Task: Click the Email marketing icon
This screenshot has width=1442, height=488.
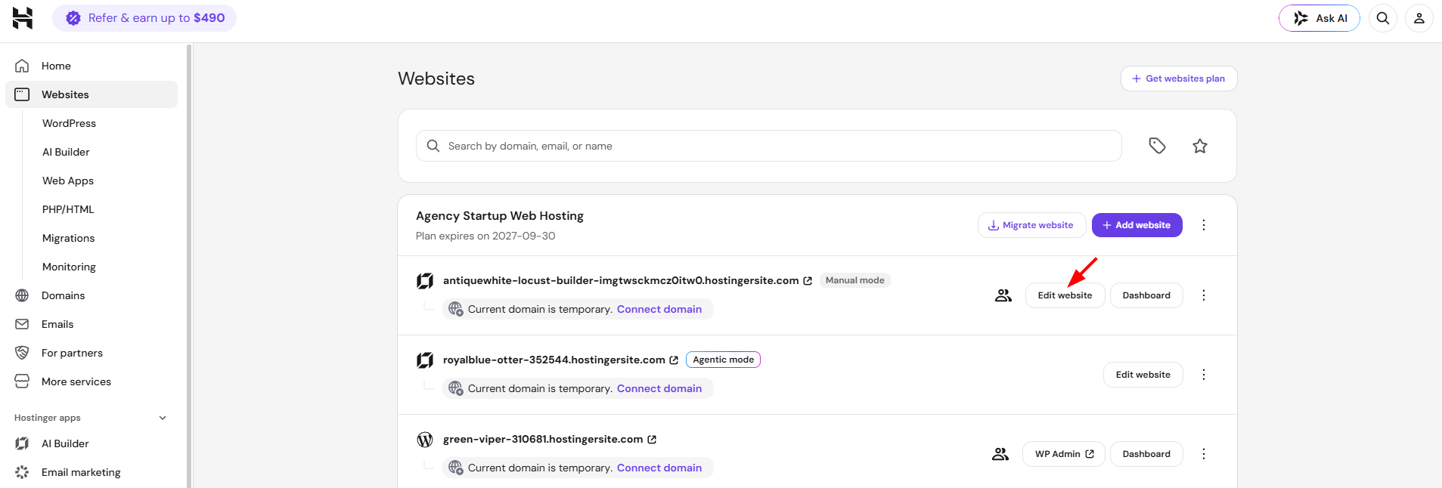Action: click(22, 472)
